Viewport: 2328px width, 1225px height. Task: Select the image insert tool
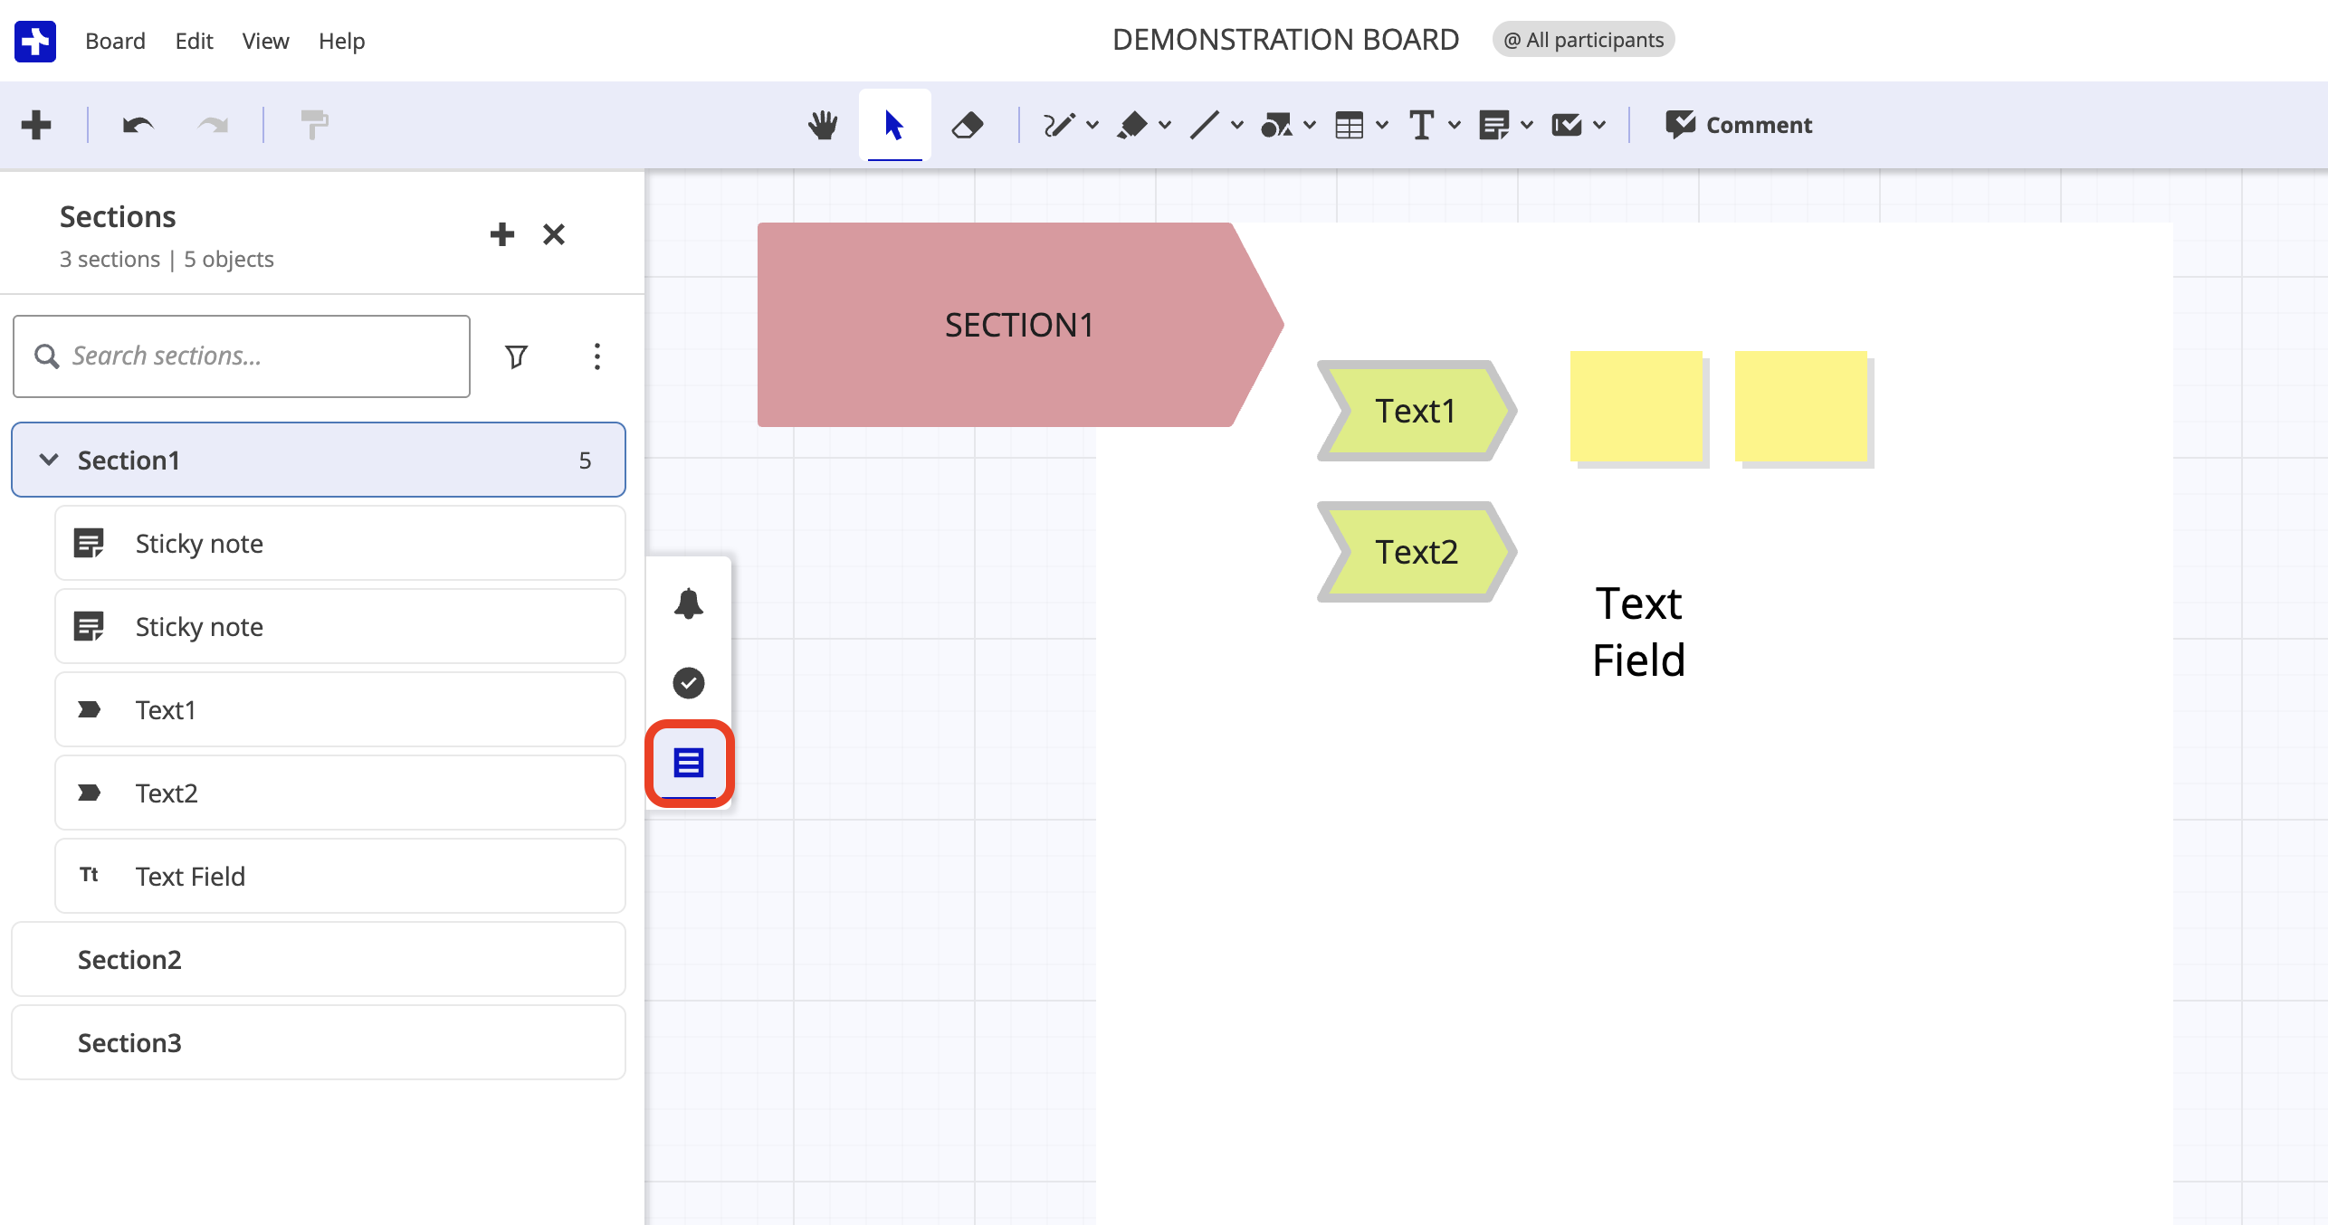(1567, 125)
